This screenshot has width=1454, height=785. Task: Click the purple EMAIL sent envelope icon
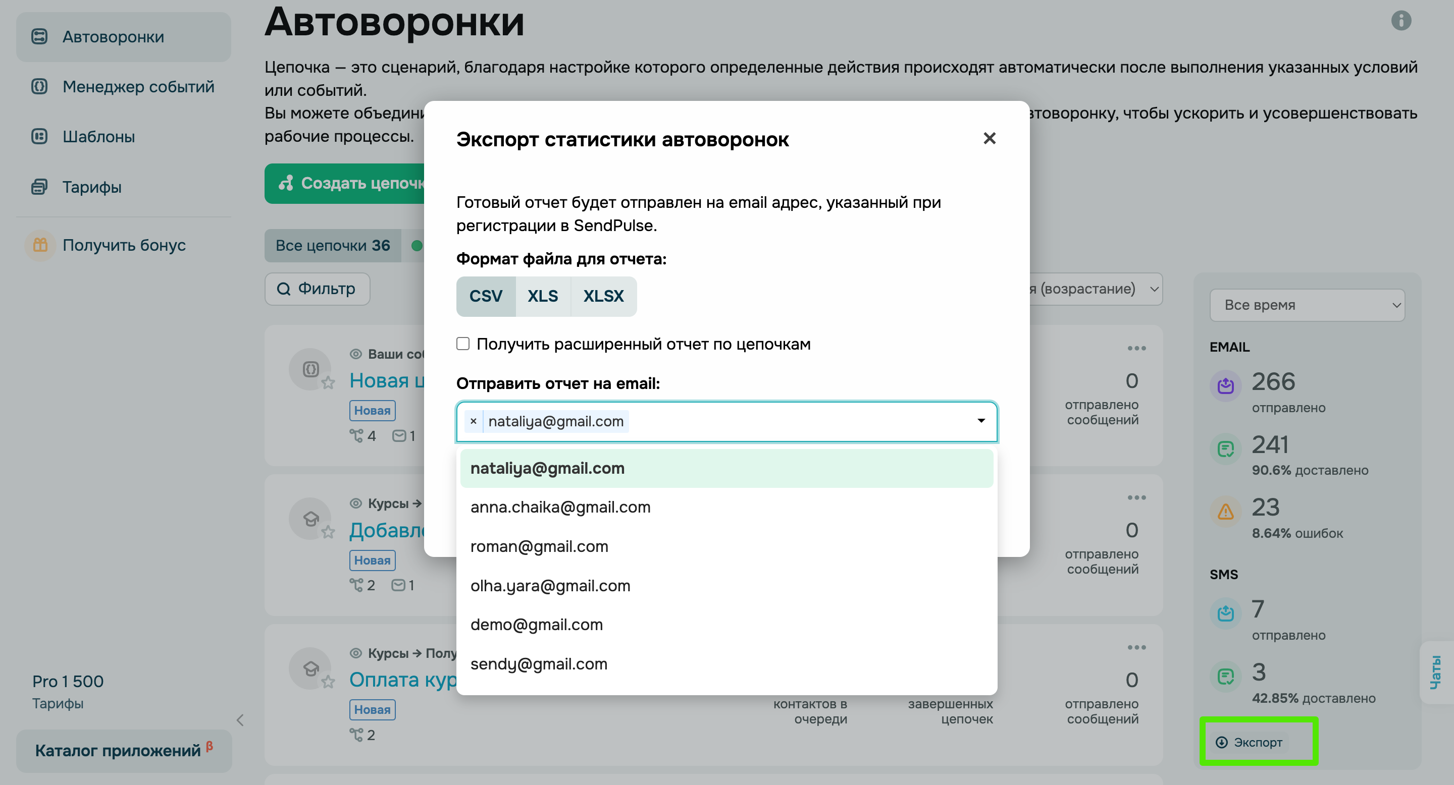click(1225, 386)
